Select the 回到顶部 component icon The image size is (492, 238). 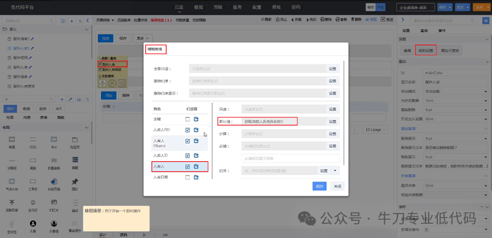click(x=12, y=202)
